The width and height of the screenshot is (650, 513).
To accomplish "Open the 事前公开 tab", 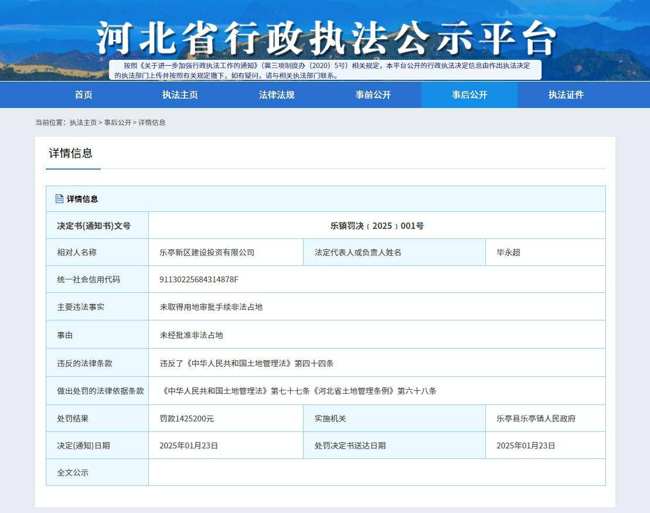I will point(373,95).
